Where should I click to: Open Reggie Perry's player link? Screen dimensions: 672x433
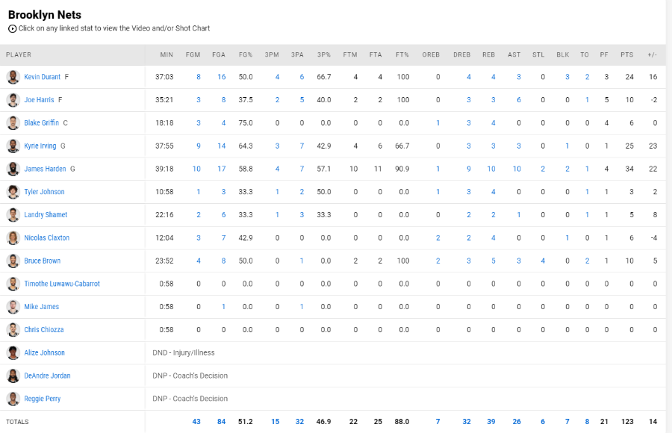[x=42, y=399]
